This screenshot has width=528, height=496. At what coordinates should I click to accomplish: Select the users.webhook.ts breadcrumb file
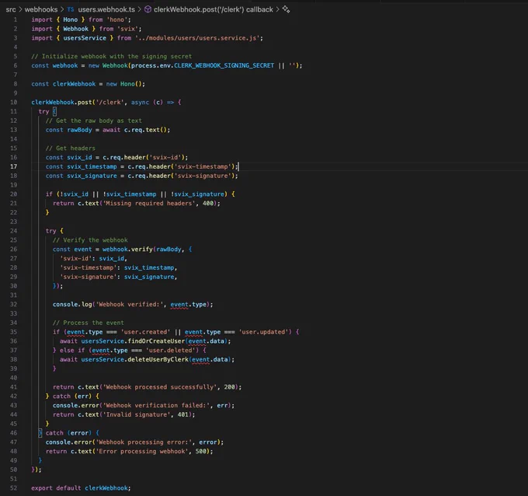[x=106, y=9]
